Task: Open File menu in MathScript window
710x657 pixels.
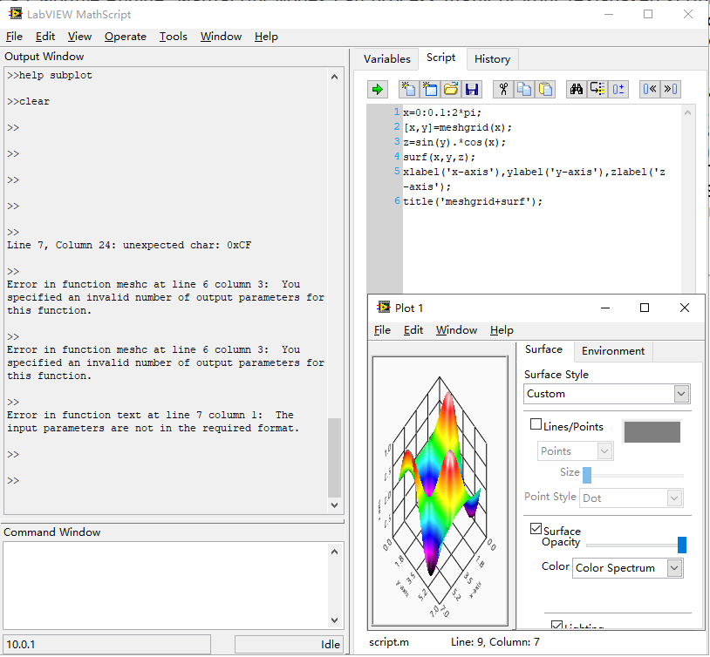Action: click(14, 37)
